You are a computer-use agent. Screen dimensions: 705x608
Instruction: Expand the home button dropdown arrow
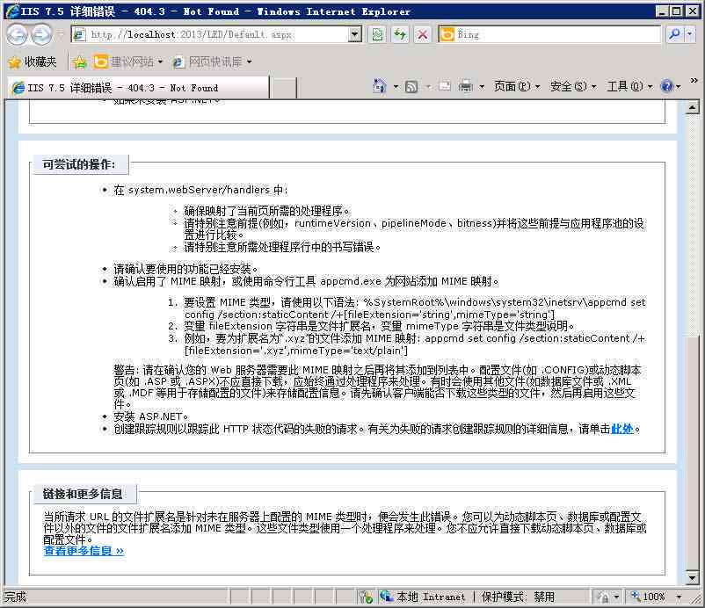point(396,86)
